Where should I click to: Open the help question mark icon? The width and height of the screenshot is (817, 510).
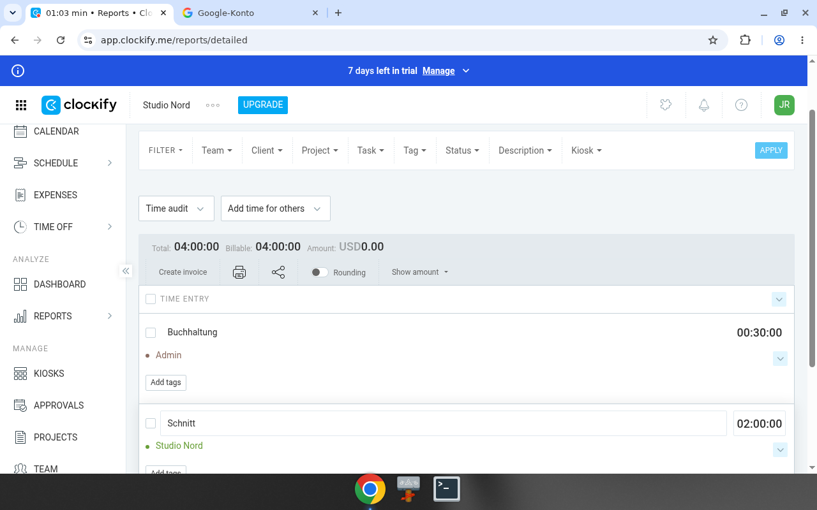(741, 105)
